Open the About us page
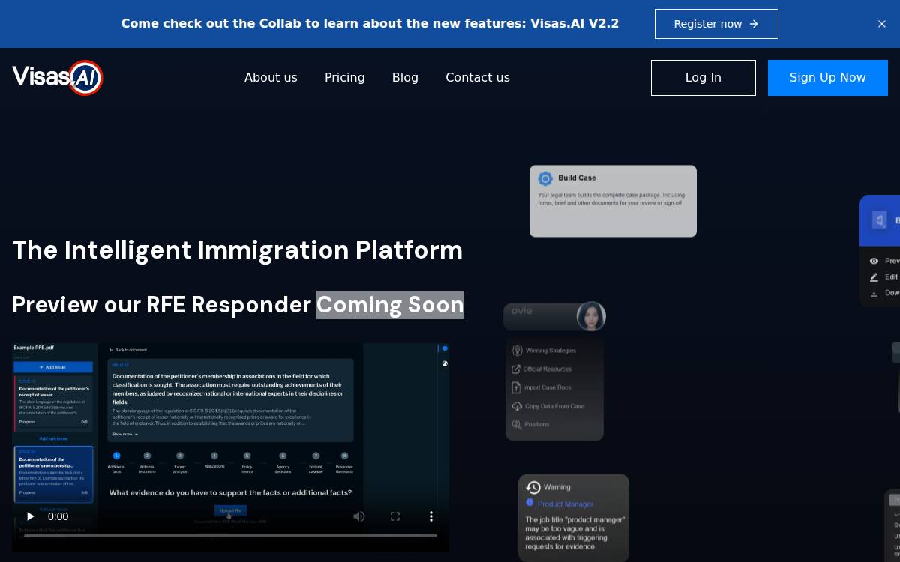Viewport: 900px width, 562px height. [271, 78]
